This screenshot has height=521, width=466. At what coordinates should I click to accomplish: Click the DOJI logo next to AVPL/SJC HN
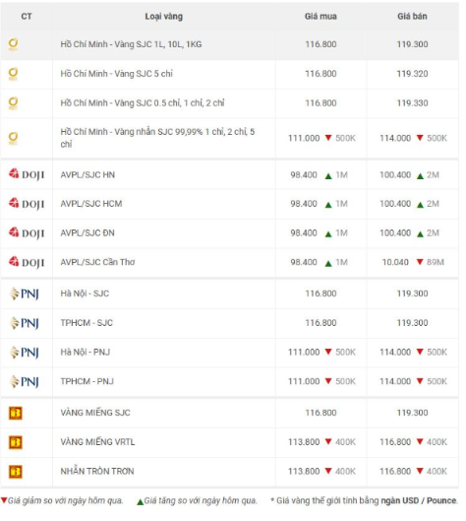[x=27, y=174]
